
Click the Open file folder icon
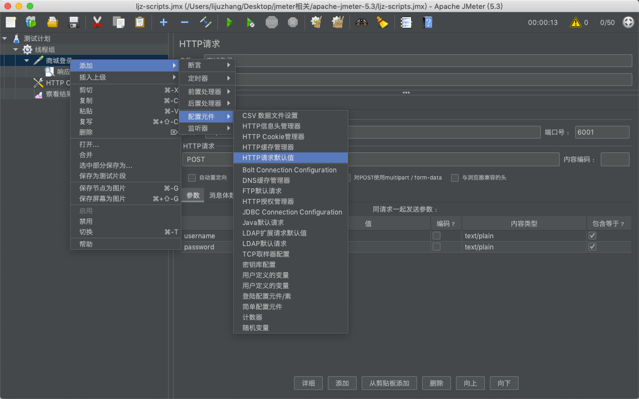(x=53, y=22)
